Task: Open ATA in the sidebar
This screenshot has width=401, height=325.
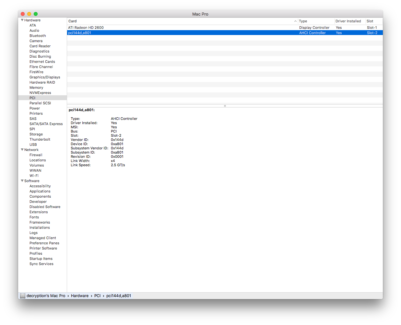Action: click(x=33, y=25)
